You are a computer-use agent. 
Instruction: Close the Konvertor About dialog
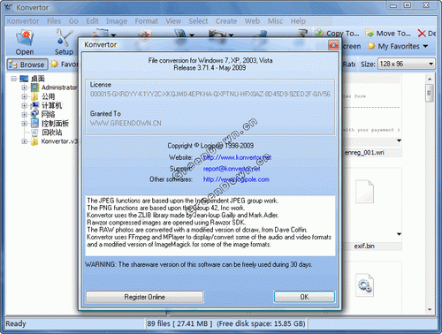click(333, 45)
